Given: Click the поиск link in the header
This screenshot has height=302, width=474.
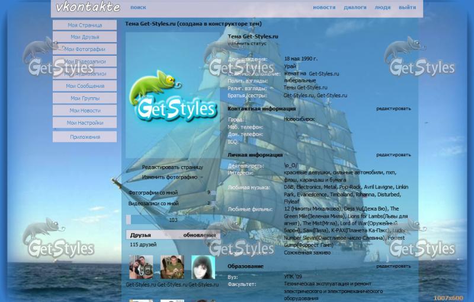Looking at the screenshot, I should point(138,8).
